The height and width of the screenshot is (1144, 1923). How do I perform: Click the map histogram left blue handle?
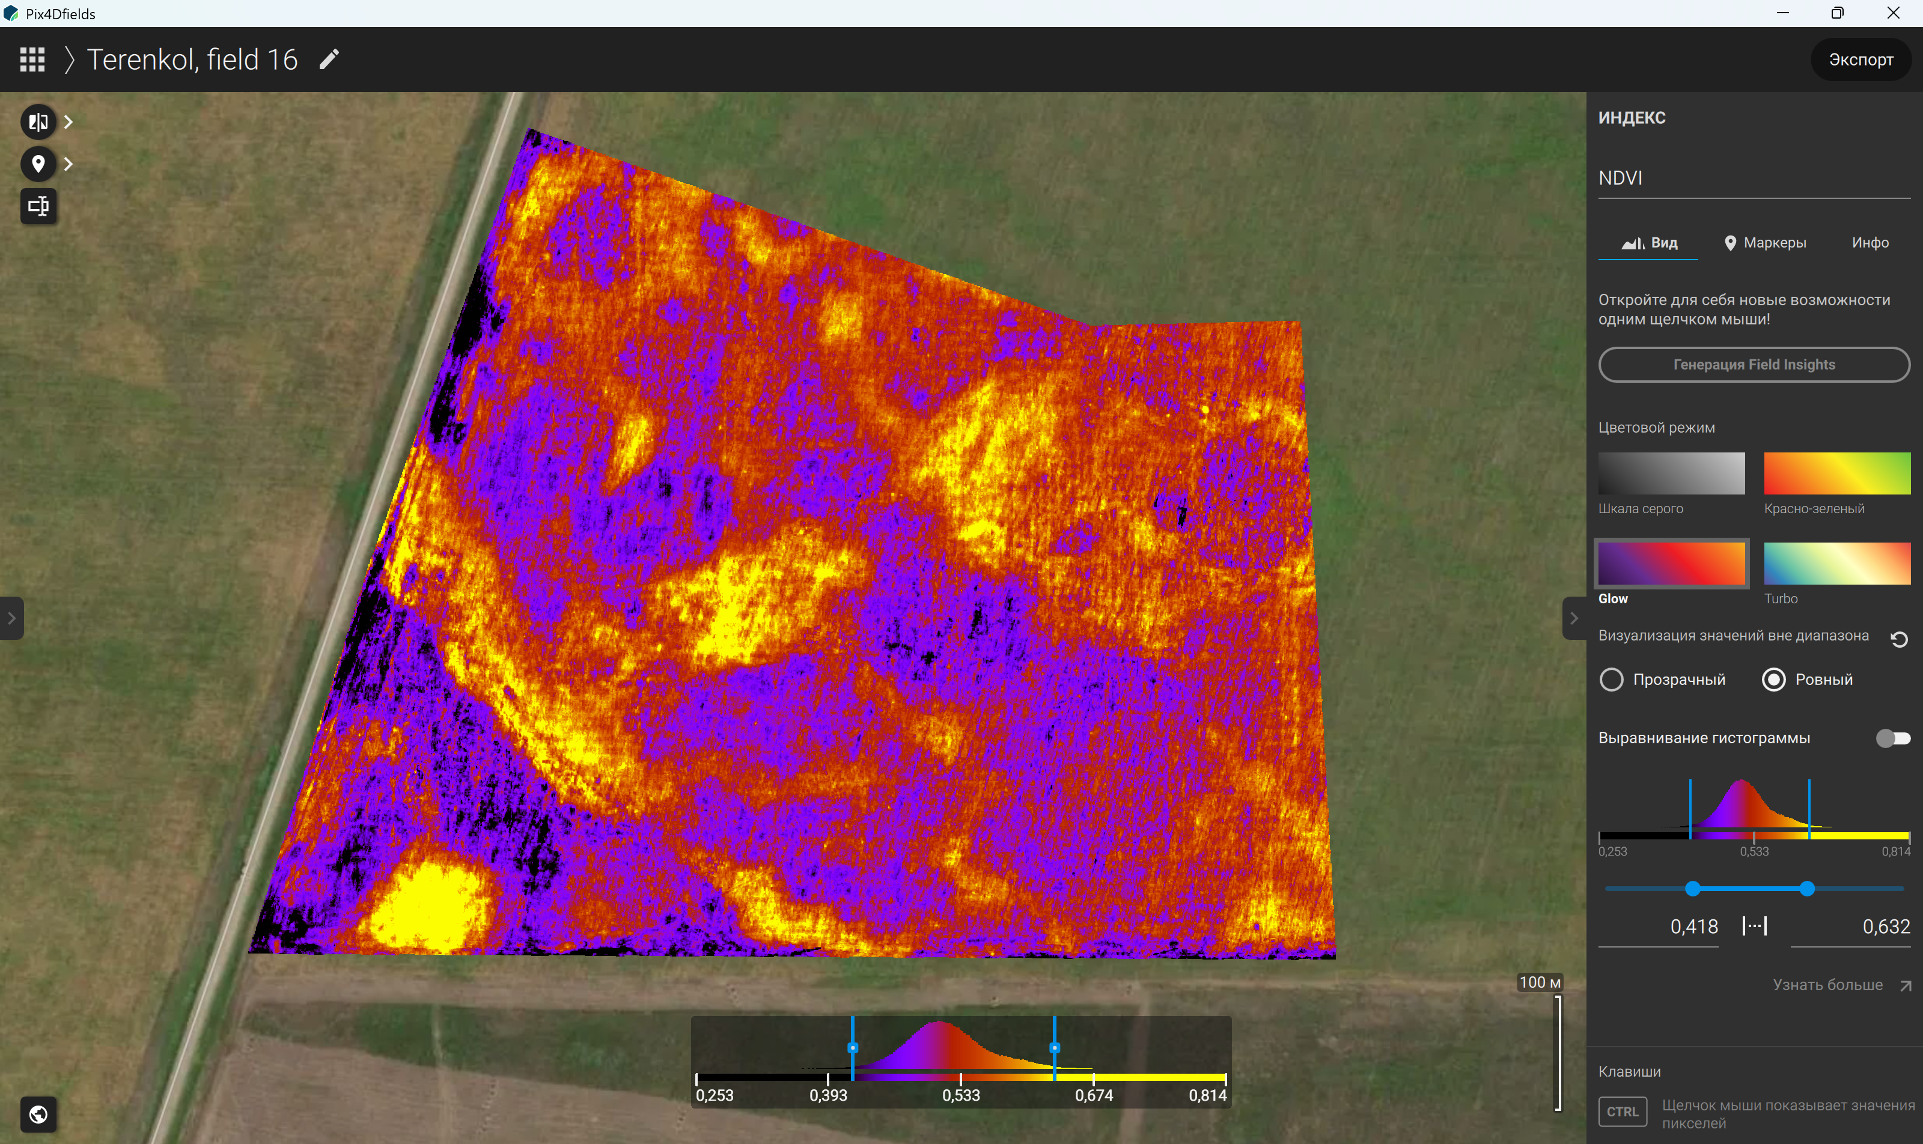(x=852, y=1048)
